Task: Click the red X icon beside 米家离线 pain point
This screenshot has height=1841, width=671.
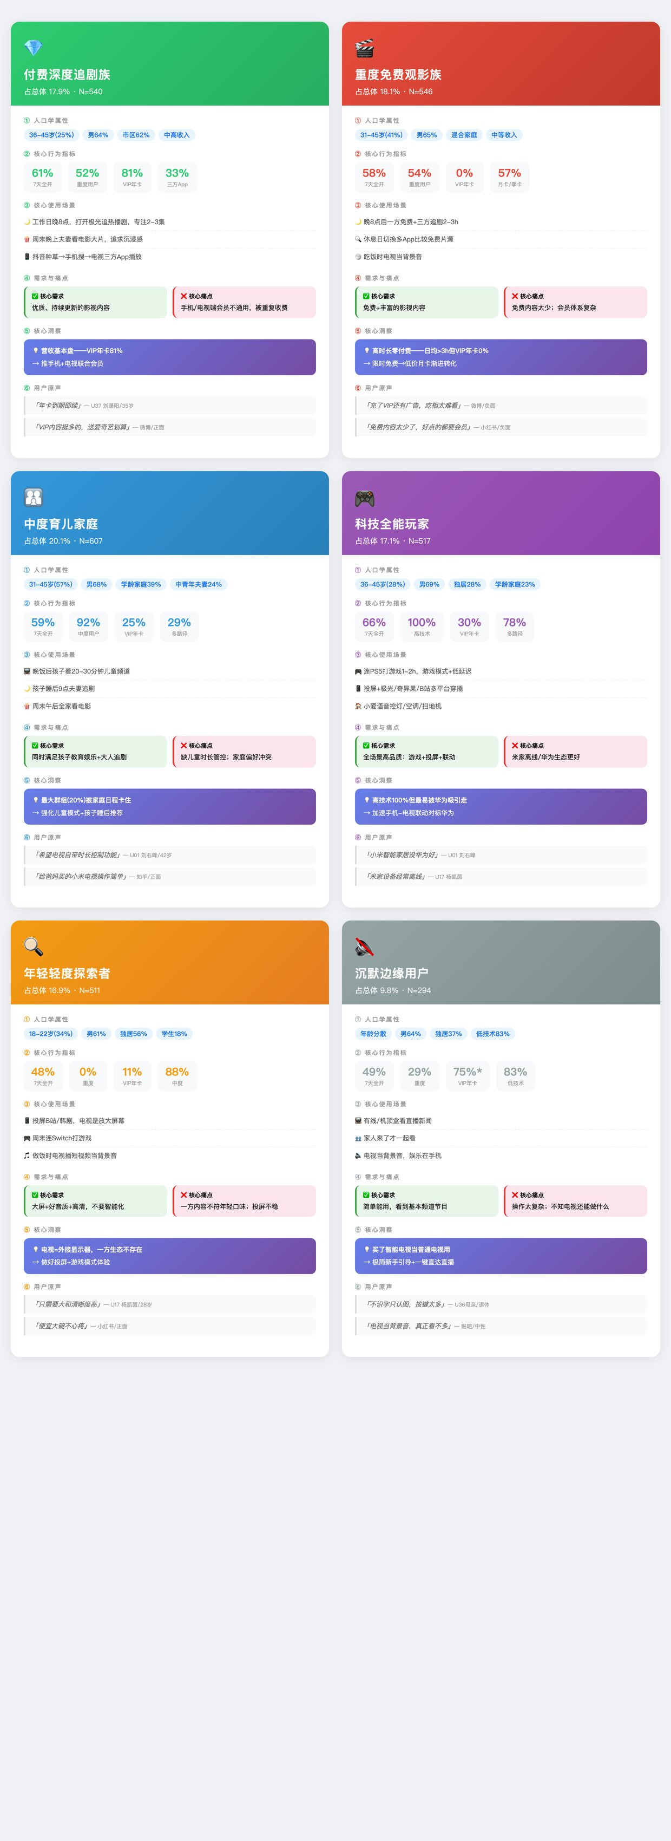Action: click(x=515, y=746)
